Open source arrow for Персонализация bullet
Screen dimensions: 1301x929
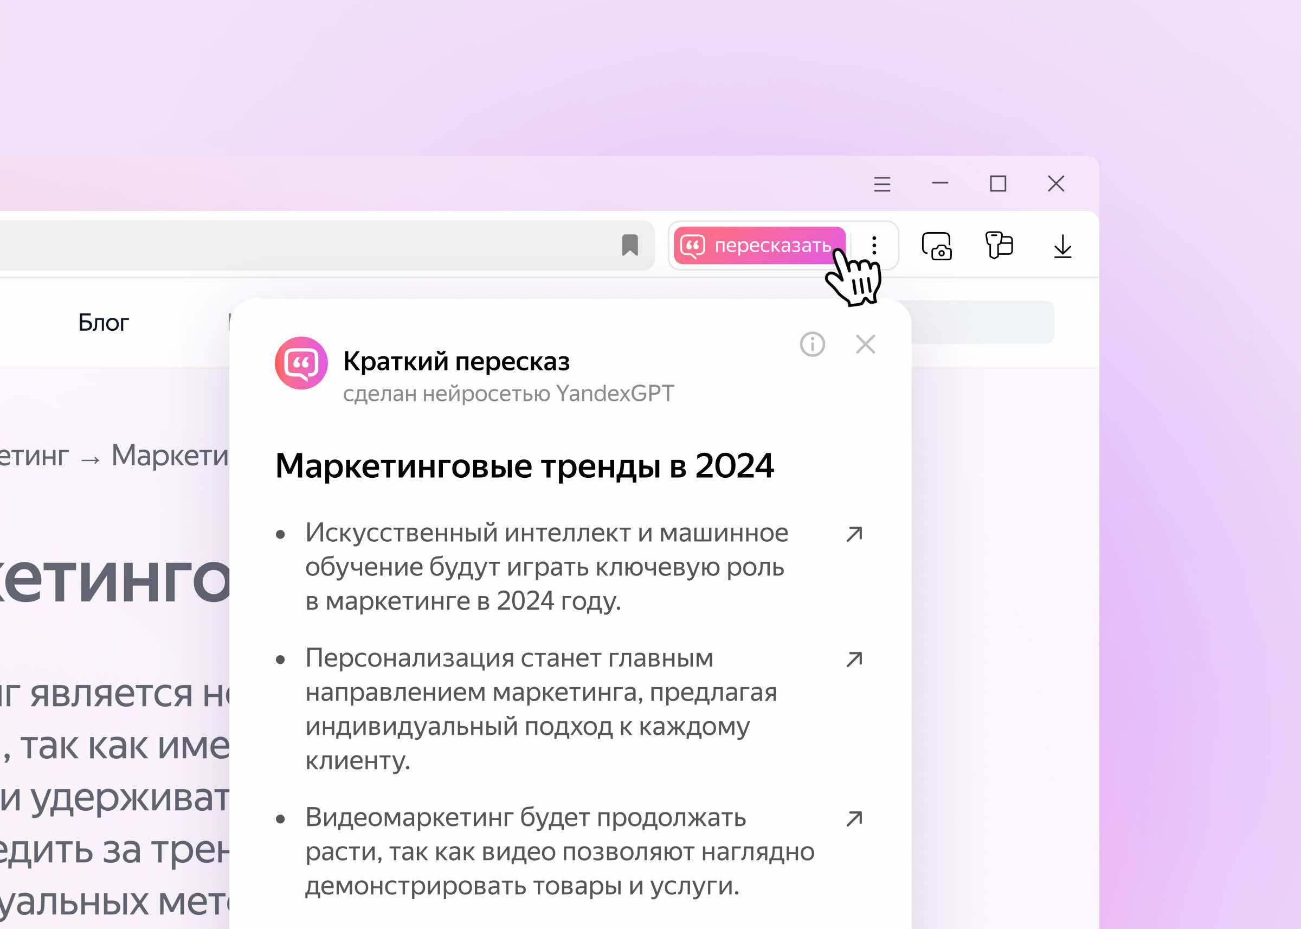click(x=853, y=659)
